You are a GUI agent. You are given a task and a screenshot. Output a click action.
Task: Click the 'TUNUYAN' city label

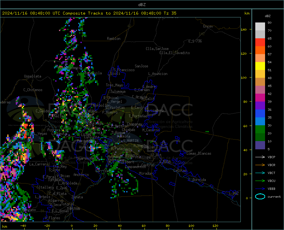[73, 209]
